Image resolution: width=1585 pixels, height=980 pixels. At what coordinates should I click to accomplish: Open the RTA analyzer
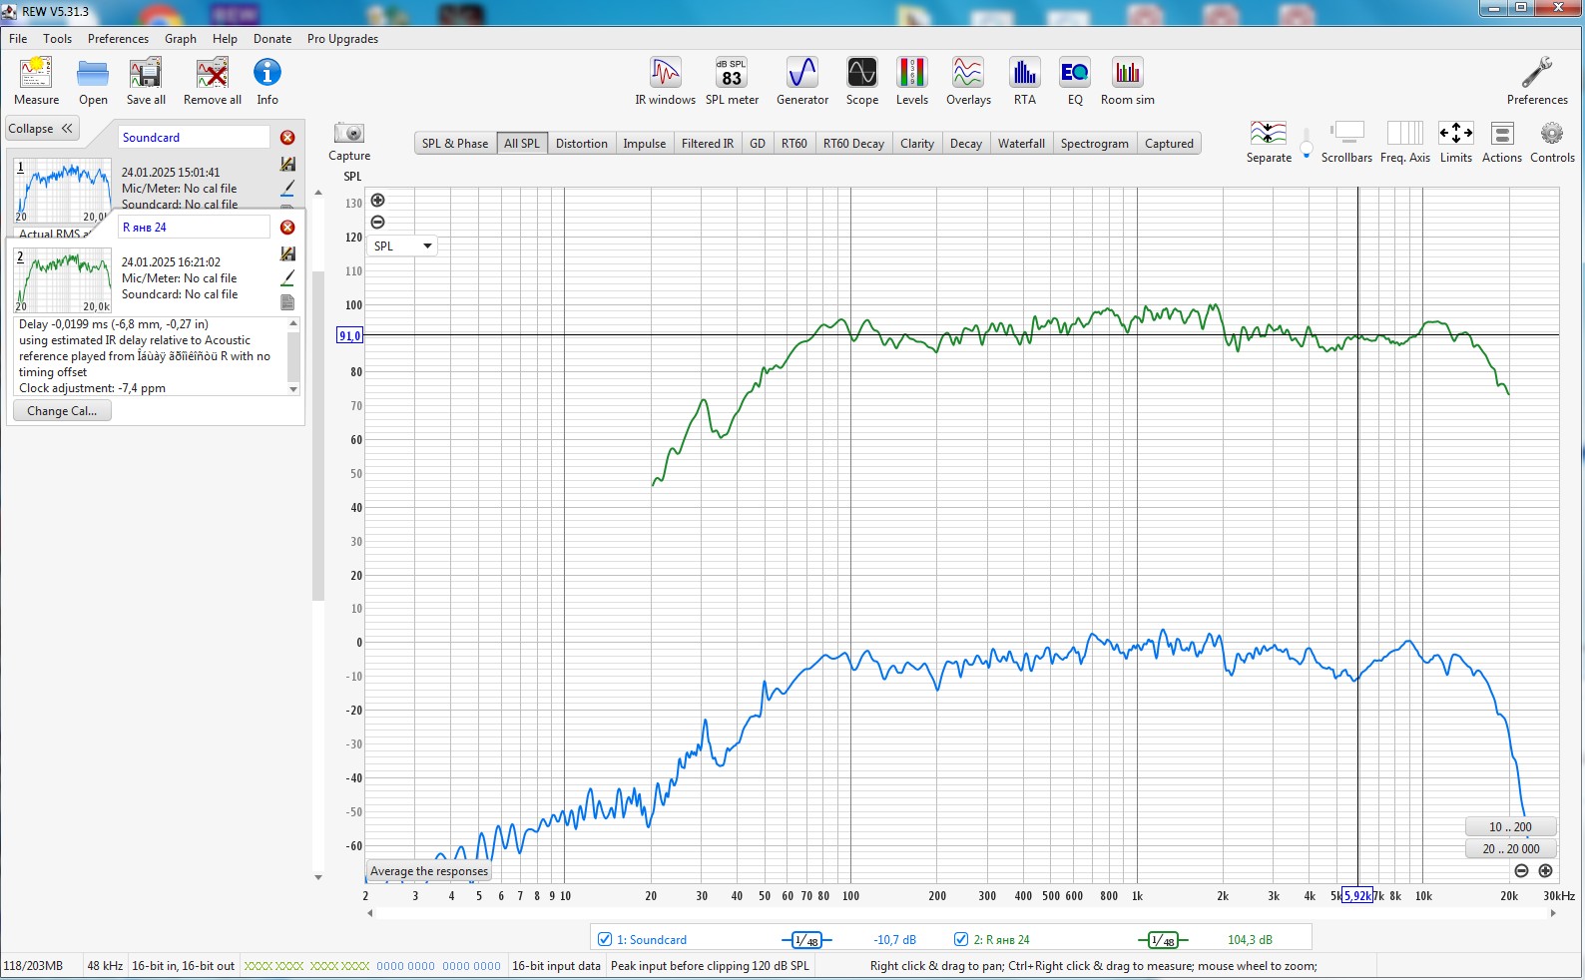(x=1024, y=81)
